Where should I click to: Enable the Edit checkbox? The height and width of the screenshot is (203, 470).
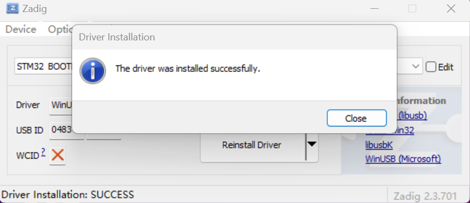click(431, 67)
